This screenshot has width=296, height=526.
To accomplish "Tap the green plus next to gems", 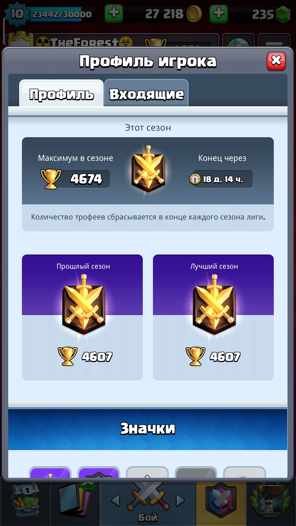I will (218, 13).
